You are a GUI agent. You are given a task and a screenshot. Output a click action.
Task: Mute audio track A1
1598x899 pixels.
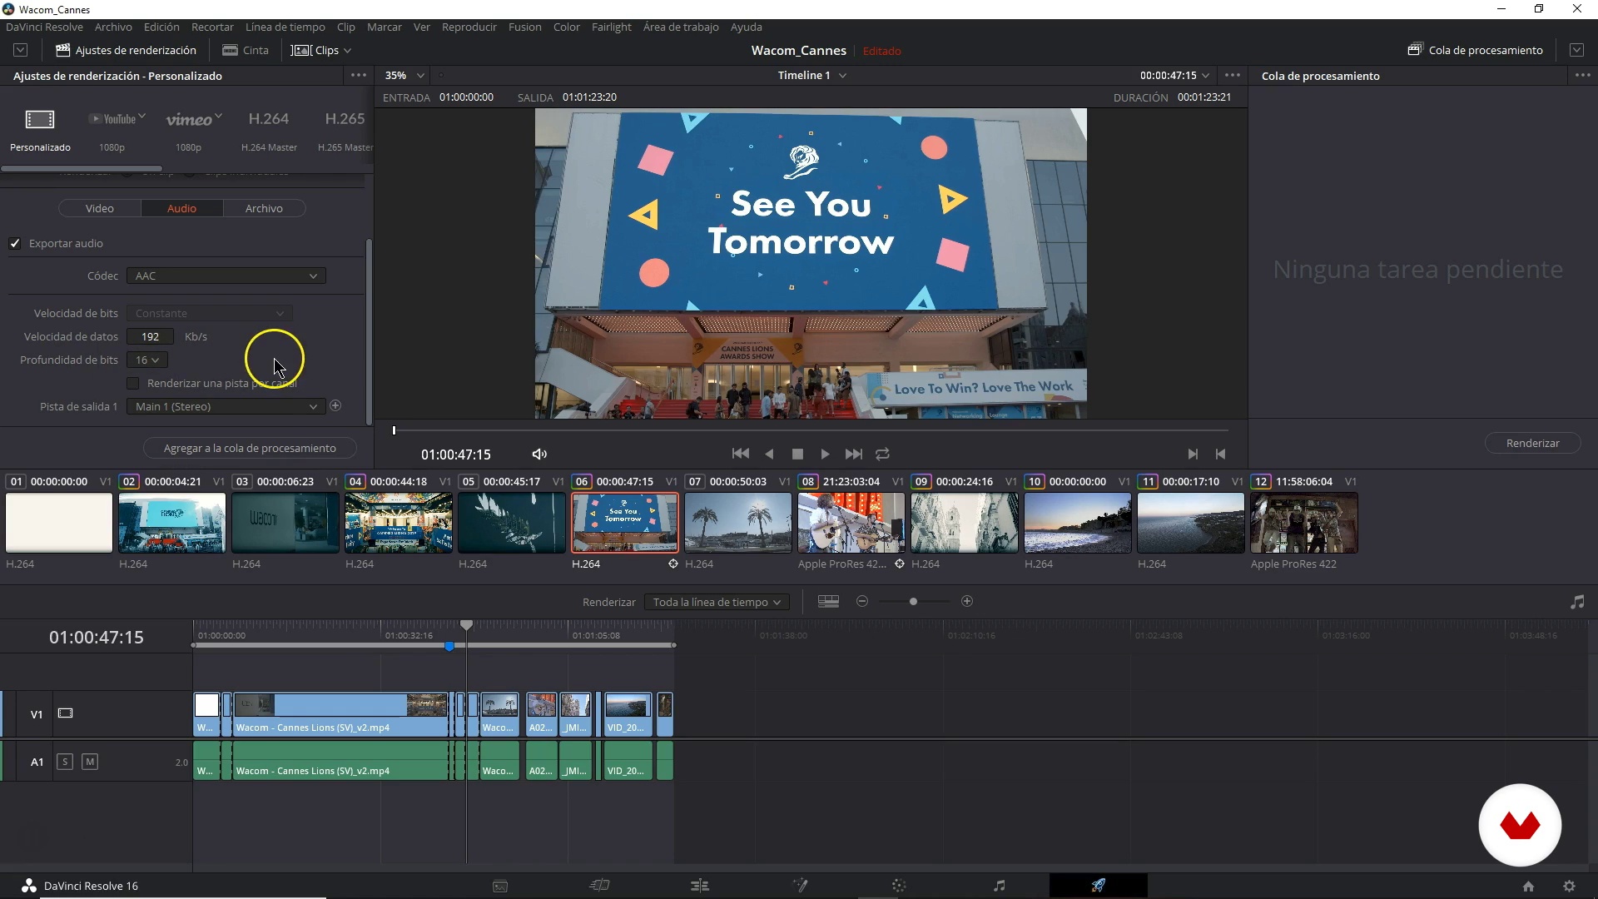[x=90, y=762]
